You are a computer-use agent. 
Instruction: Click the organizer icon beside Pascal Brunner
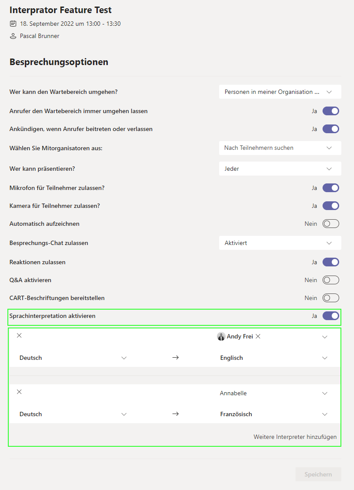[x=13, y=36]
